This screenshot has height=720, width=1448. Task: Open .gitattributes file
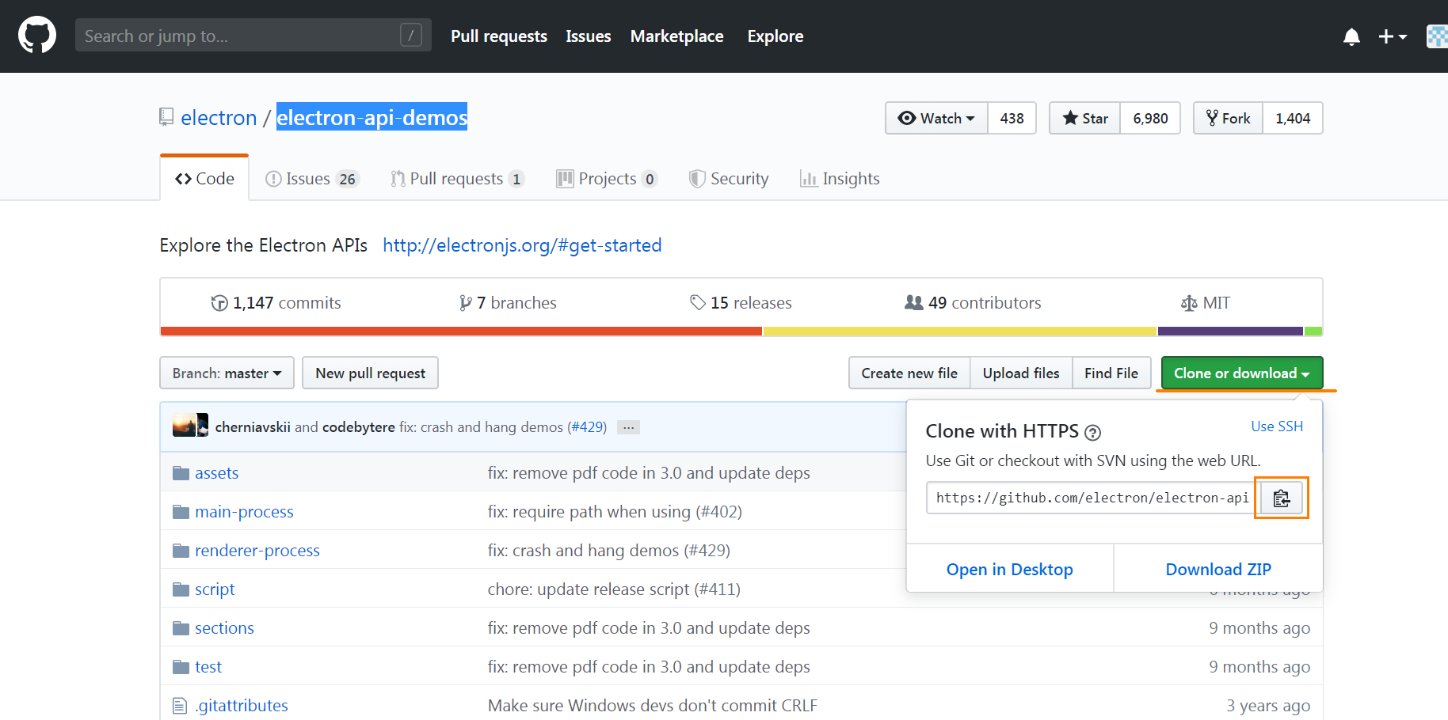[242, 706]
